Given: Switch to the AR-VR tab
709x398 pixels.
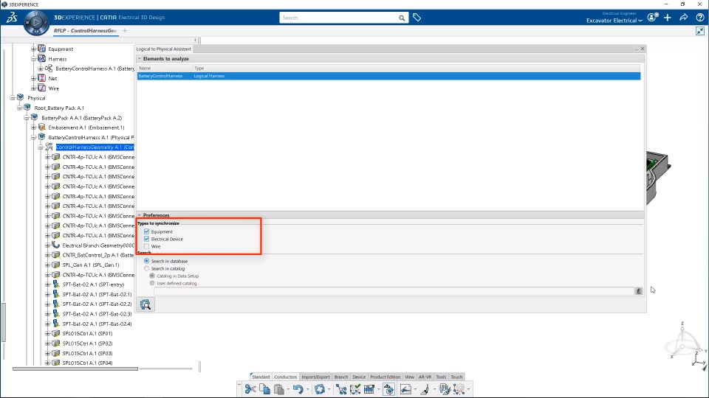Looking at the screenshot, I should [x=425, y=377].
